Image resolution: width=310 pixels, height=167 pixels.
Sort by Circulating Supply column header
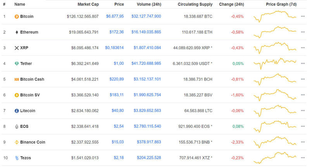[195, 4]
